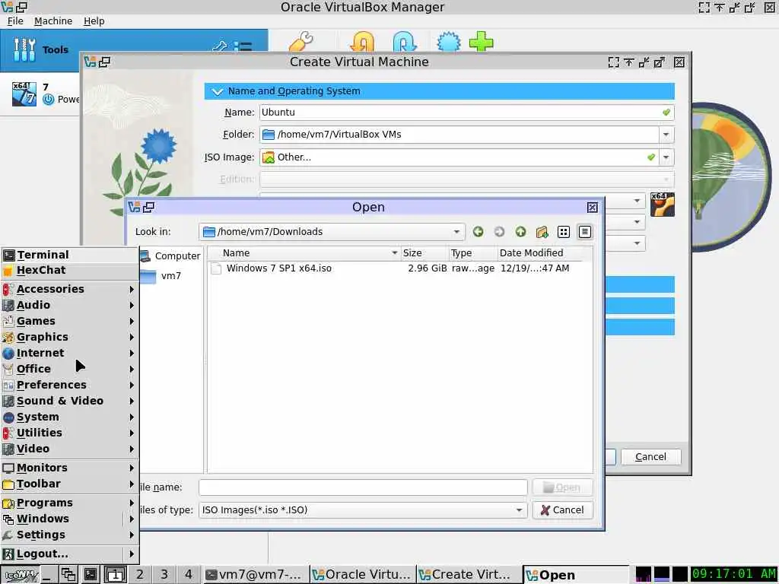Open the File menu in VirtualBox Manager

15,21
